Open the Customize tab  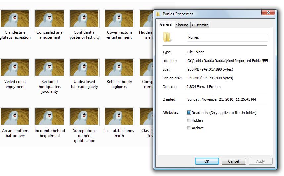tap(200, 25)
